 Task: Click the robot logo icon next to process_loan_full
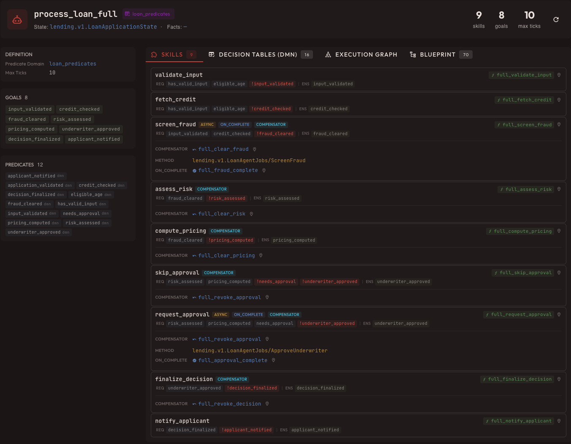pyautogui.click(x=17, y=19)
